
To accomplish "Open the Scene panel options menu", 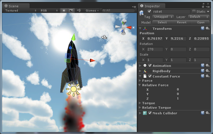I will 134,7.
